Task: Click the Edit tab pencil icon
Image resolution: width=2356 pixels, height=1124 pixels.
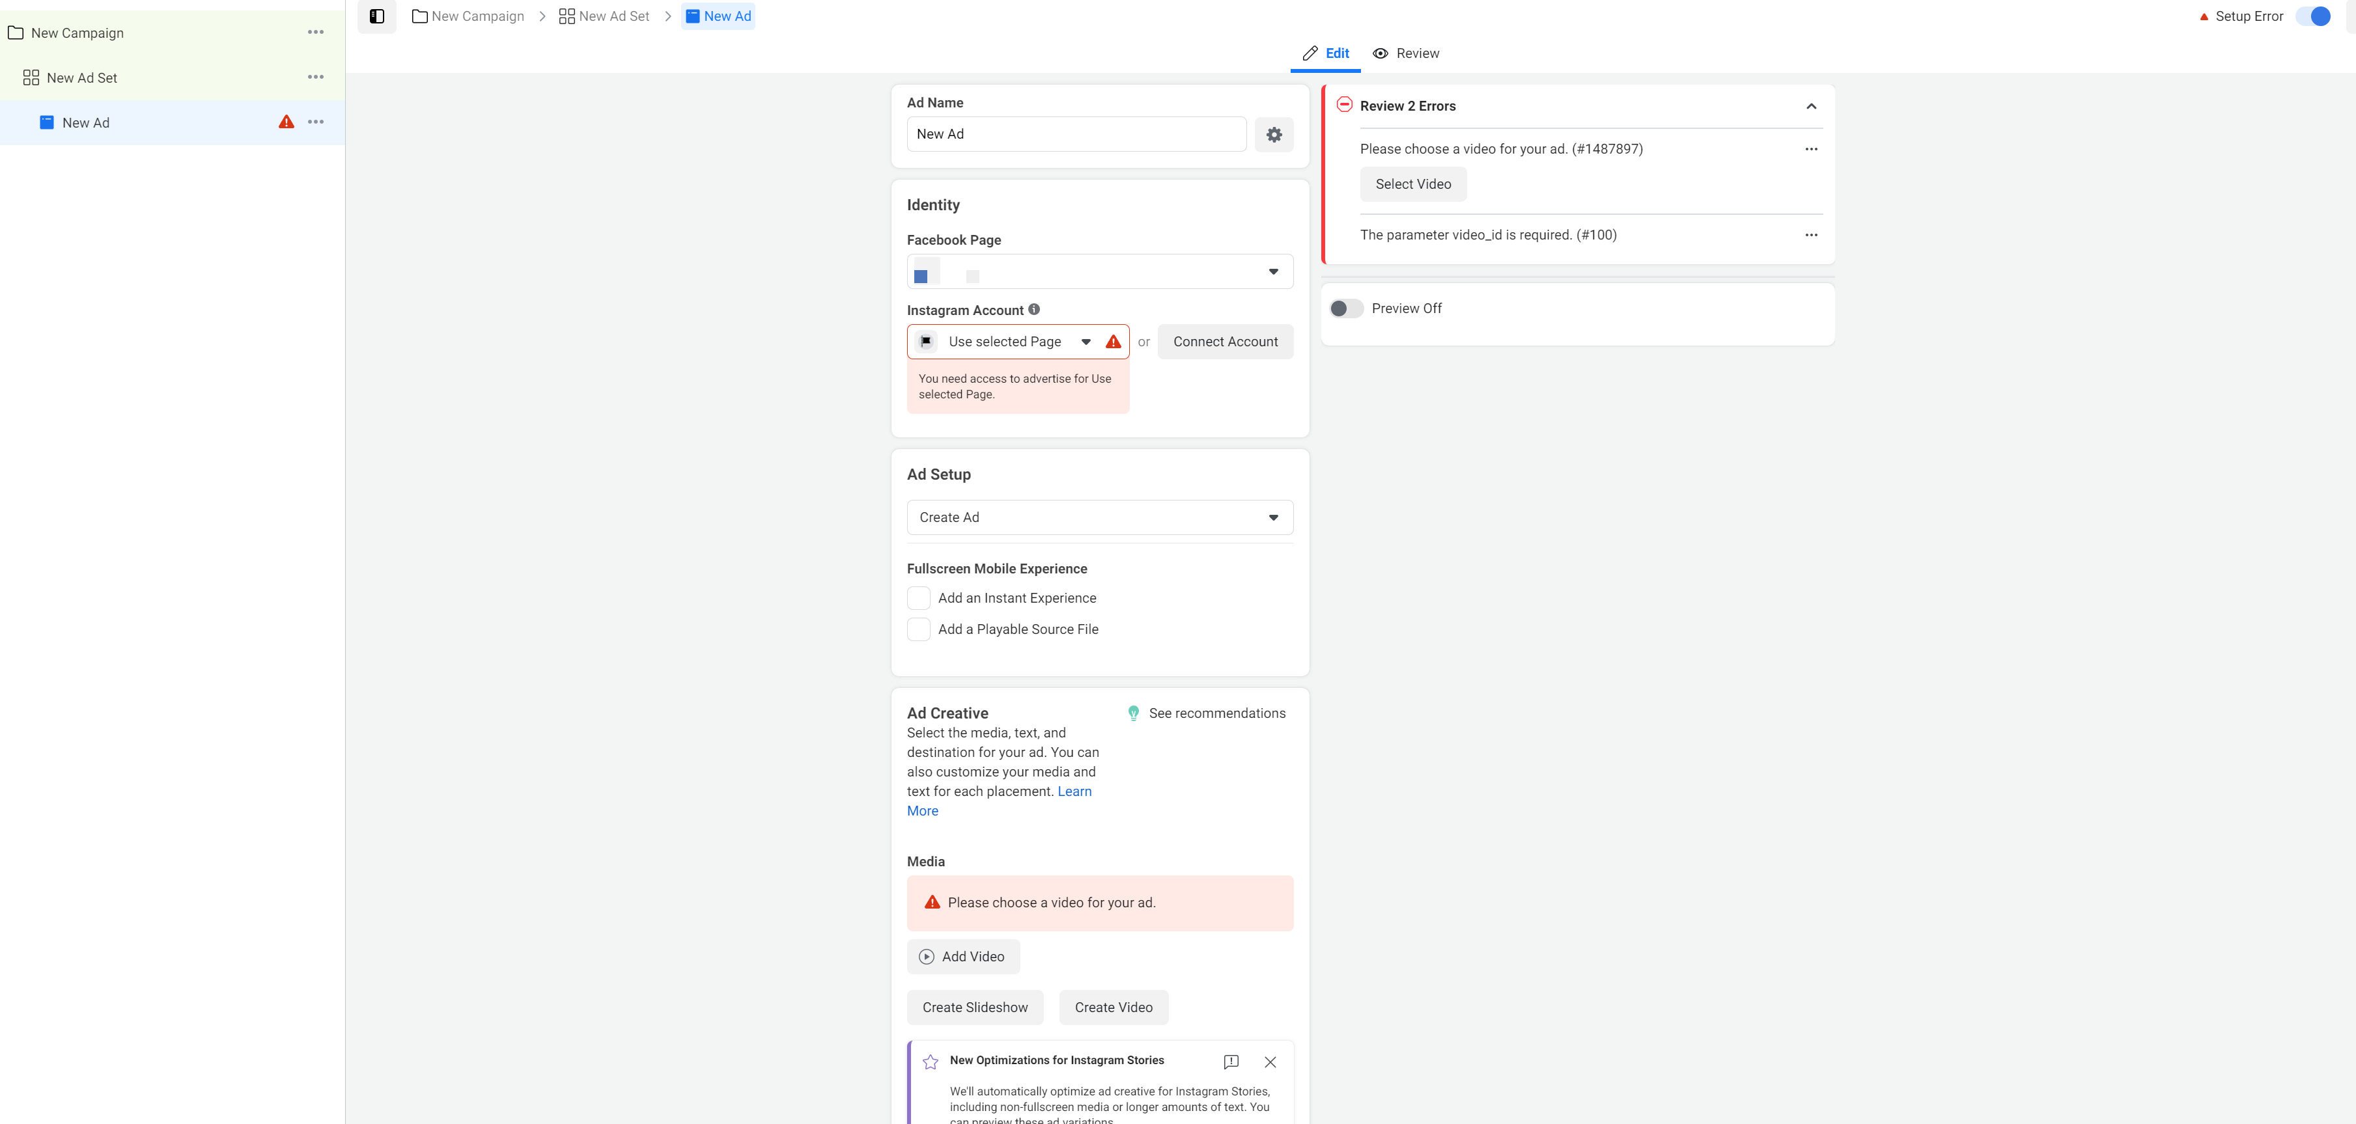Action: click(x=1310, y=53)
